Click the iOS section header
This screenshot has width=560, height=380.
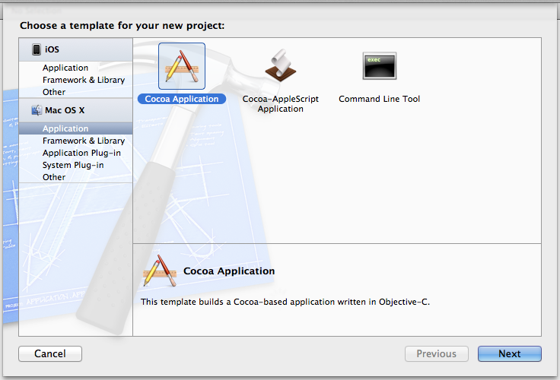pos(76,49)
